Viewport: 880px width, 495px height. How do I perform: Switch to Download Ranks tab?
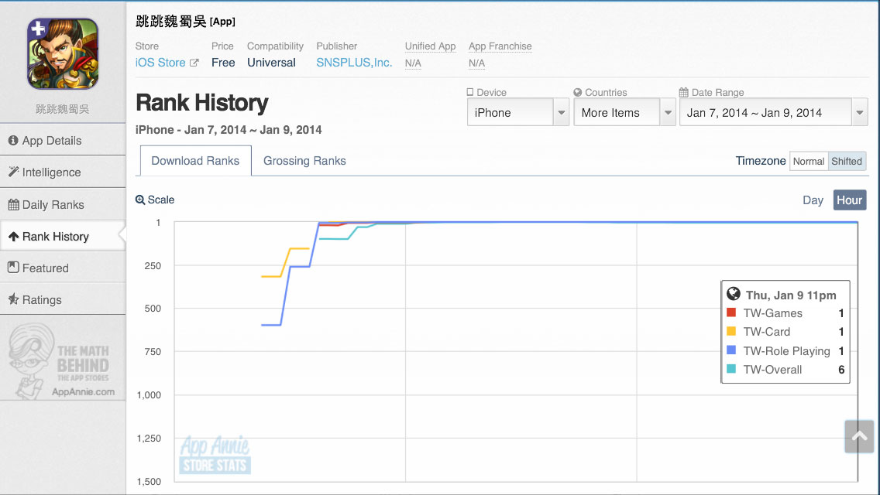click(x=195, y=161)
